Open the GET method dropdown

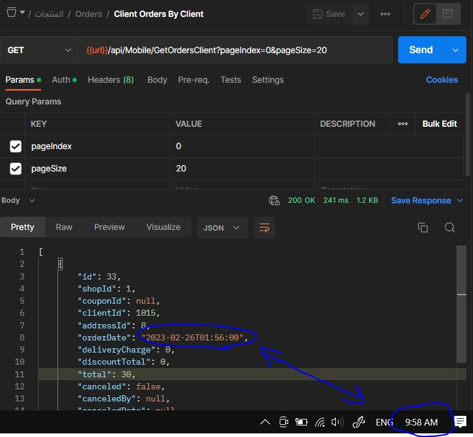(39, 50)
